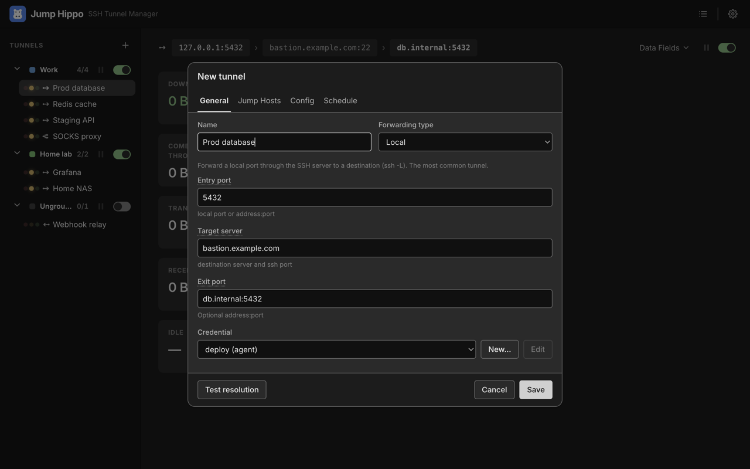Screen dimensions: 750x469
Task: Click the Work group 4/4 count
Action: click(x=83, y=70)
